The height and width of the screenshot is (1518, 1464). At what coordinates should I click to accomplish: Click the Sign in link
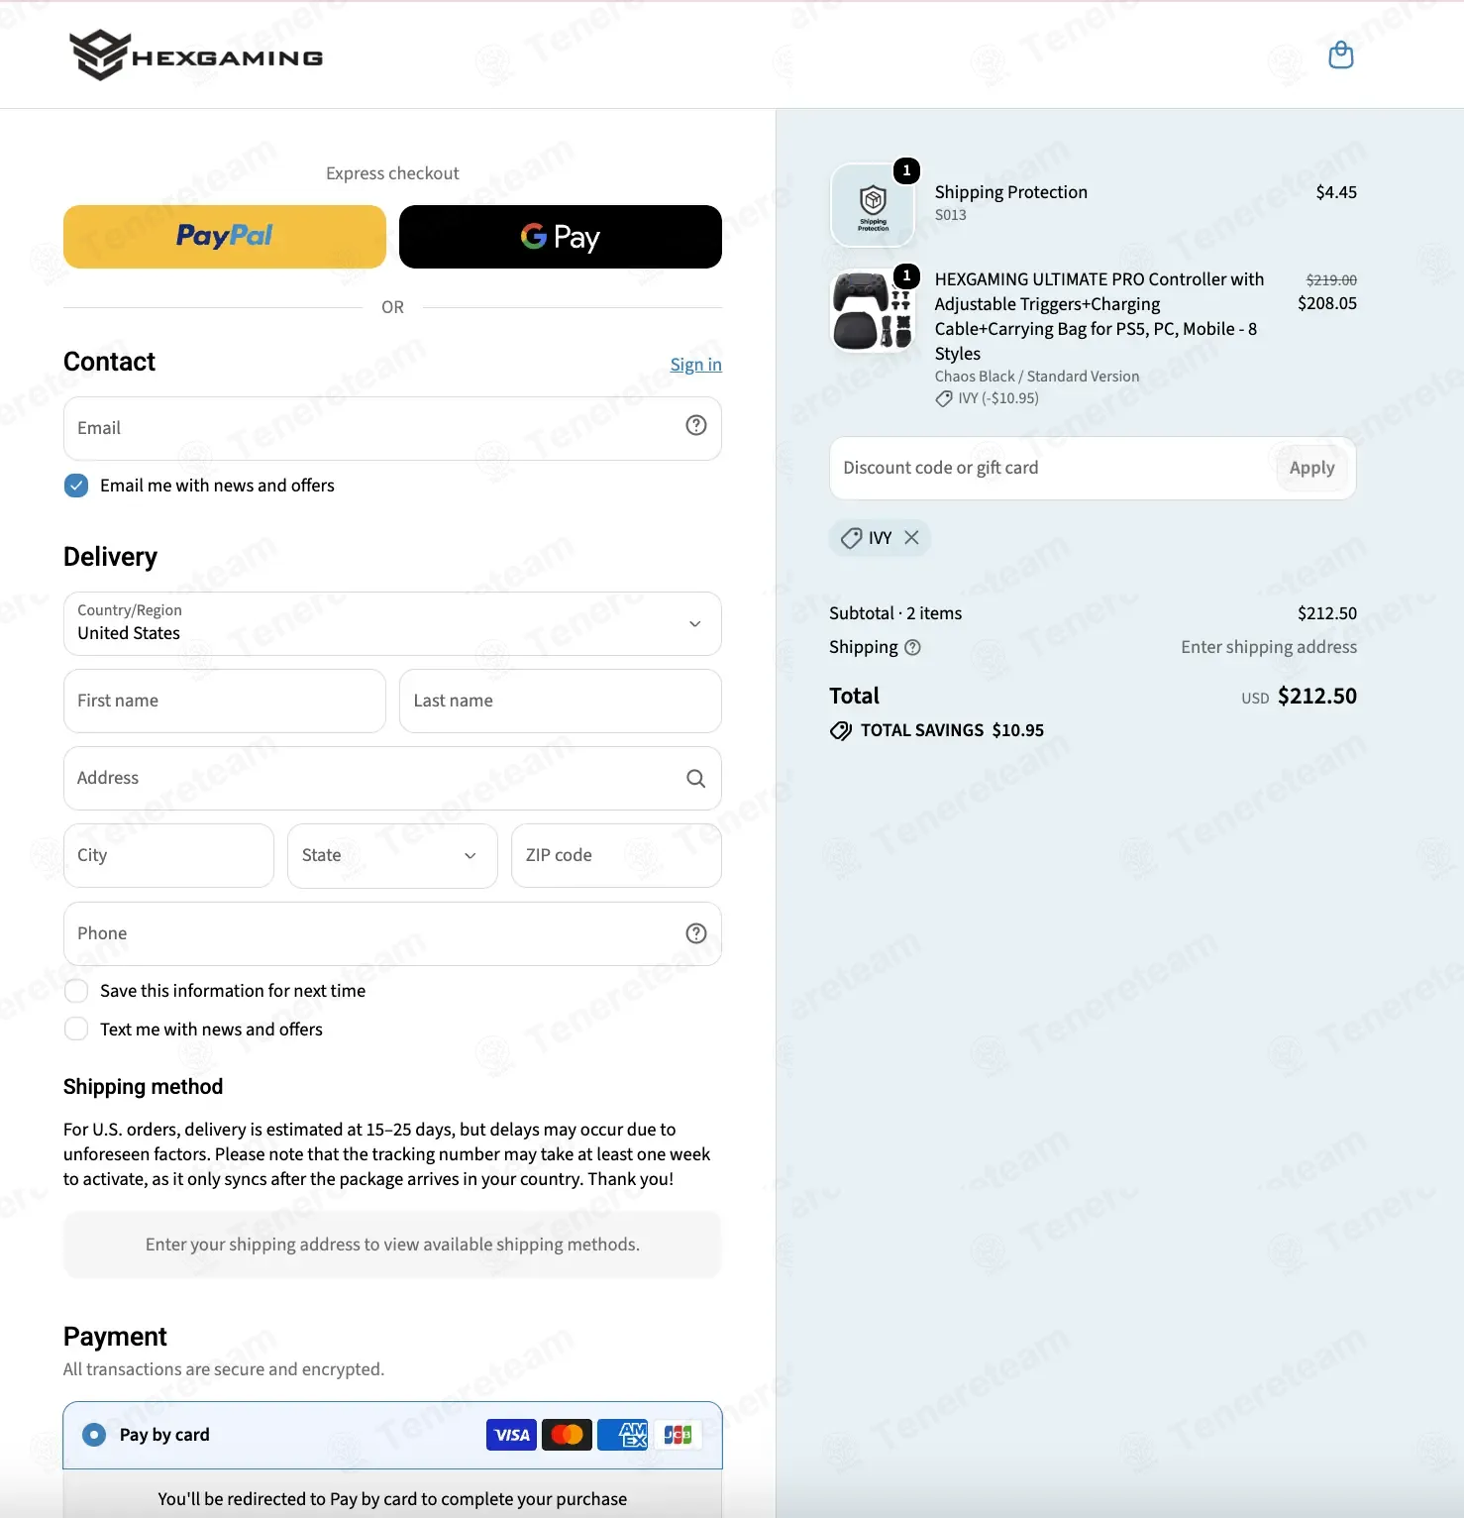(x=696, y=365)
